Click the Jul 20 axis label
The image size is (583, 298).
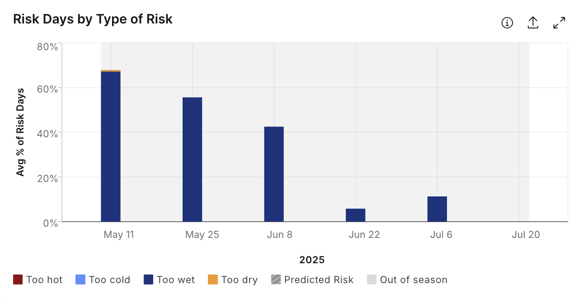coord(526,235)
